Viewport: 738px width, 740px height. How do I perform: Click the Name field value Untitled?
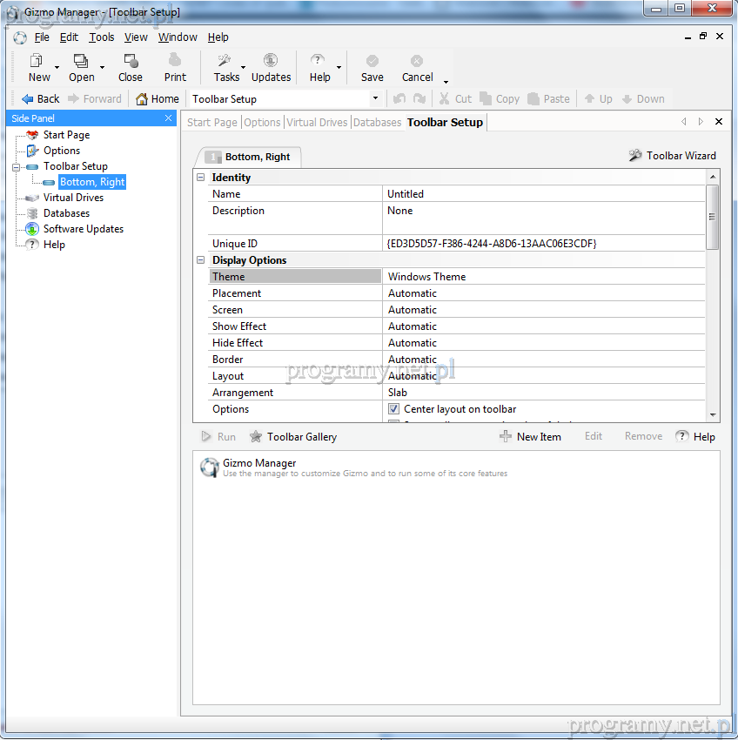coord(406,194)
